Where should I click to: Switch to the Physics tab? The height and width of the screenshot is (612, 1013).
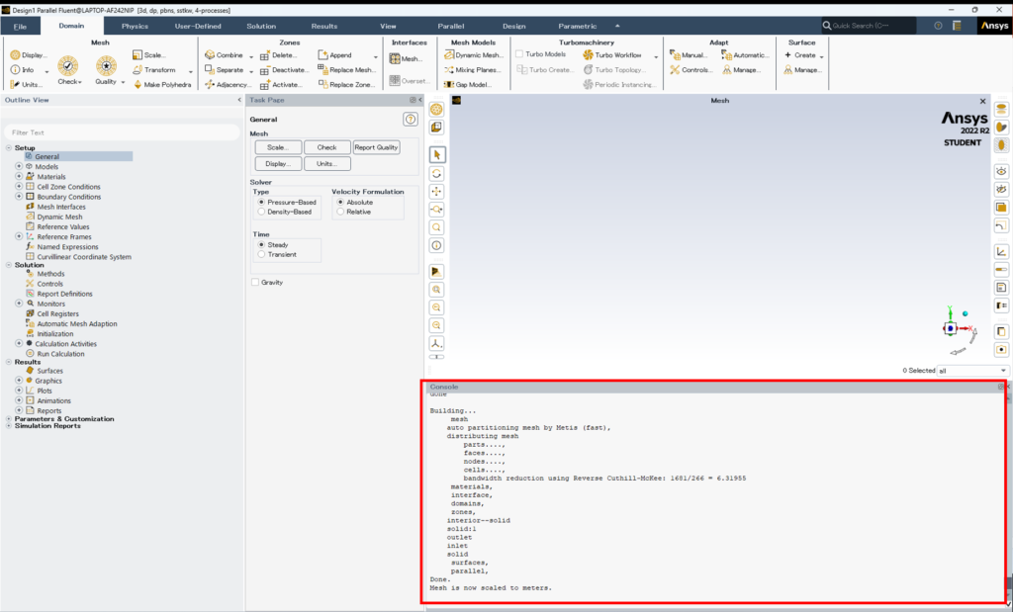[x=135, y=26]
